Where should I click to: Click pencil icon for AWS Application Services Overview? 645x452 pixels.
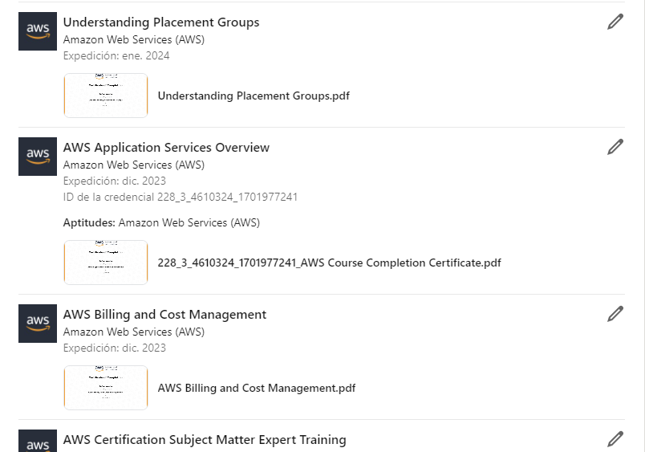click(x=615, y=146)
